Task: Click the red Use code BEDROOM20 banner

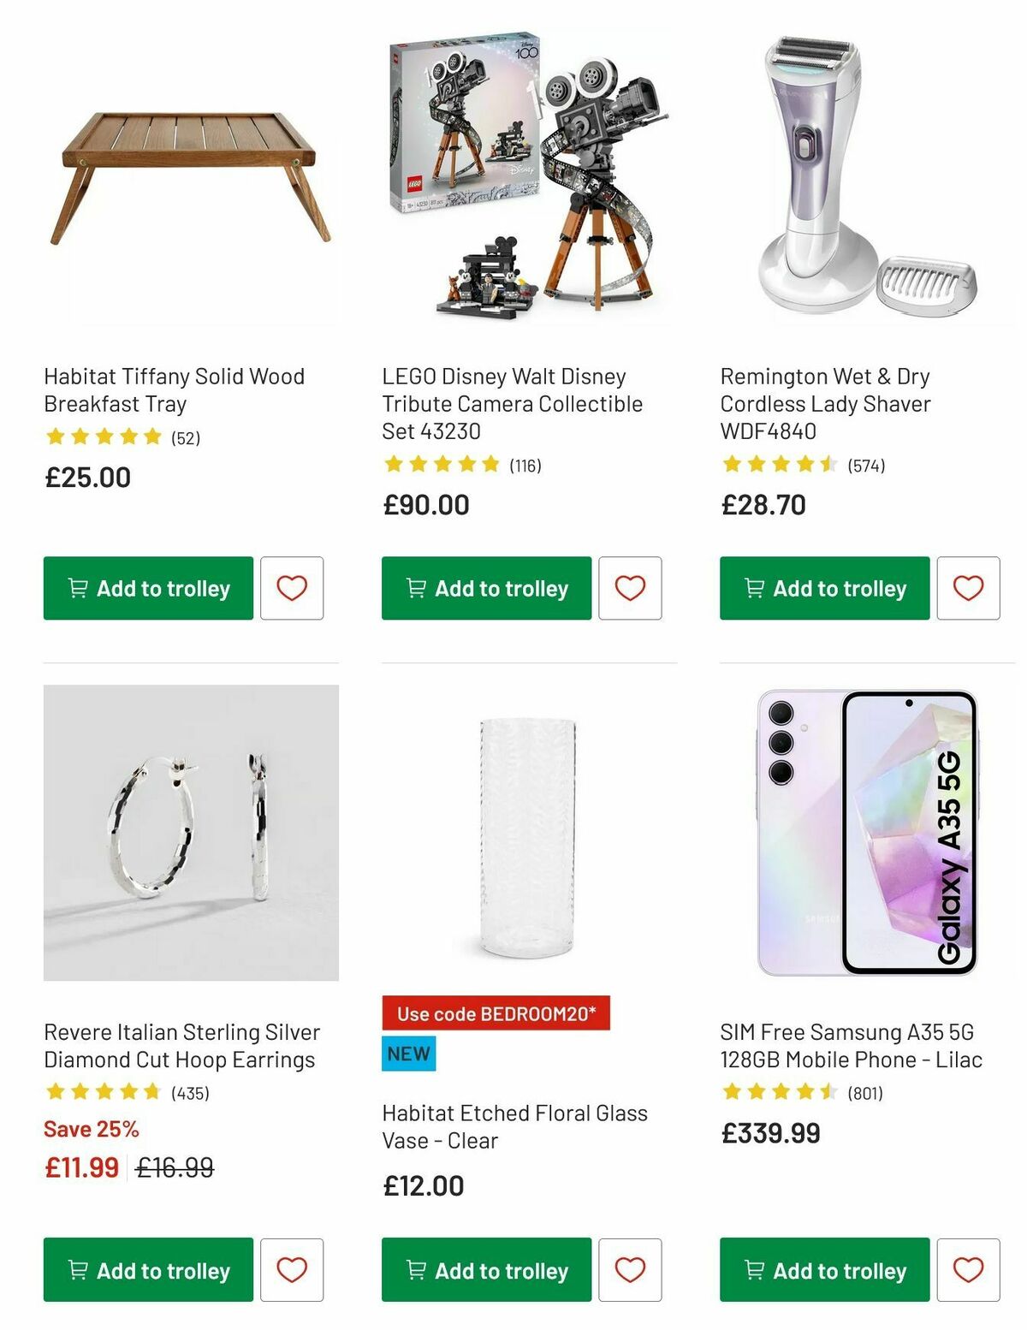Action: click(496, 1014)
